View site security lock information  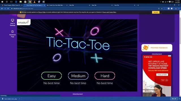12,9
